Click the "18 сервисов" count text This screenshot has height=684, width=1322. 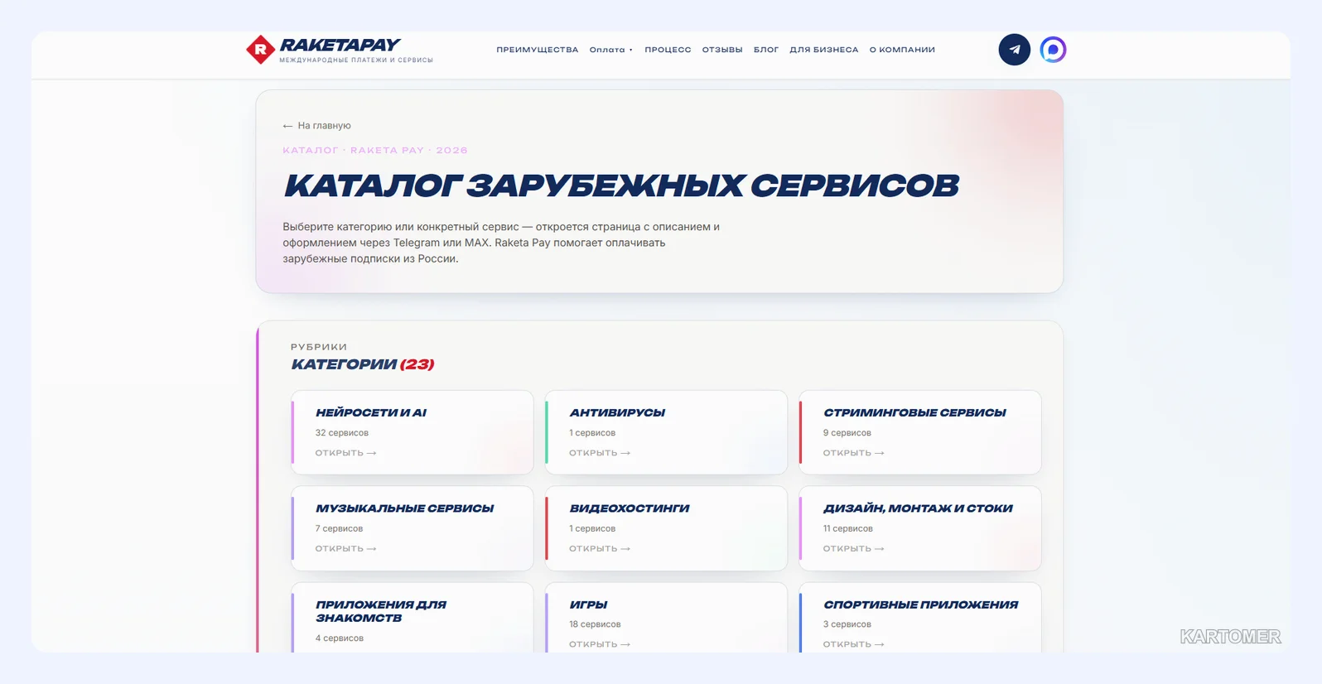[595, 624]
